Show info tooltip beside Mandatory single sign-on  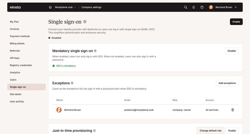pos(95,51)
